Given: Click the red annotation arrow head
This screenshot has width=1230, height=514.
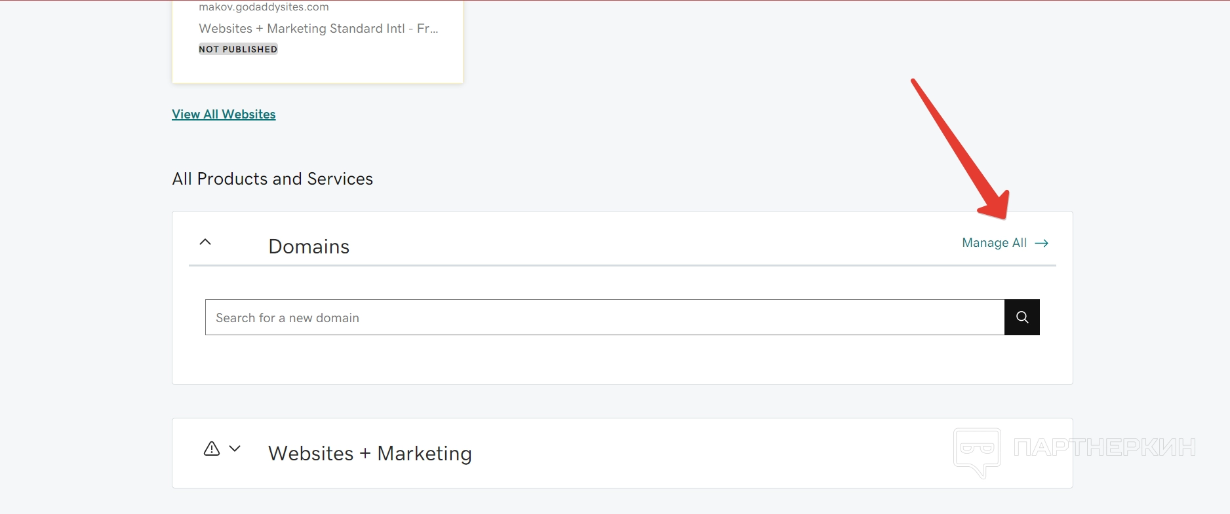Looking at the screenshot, I should (x=995, y=206).
